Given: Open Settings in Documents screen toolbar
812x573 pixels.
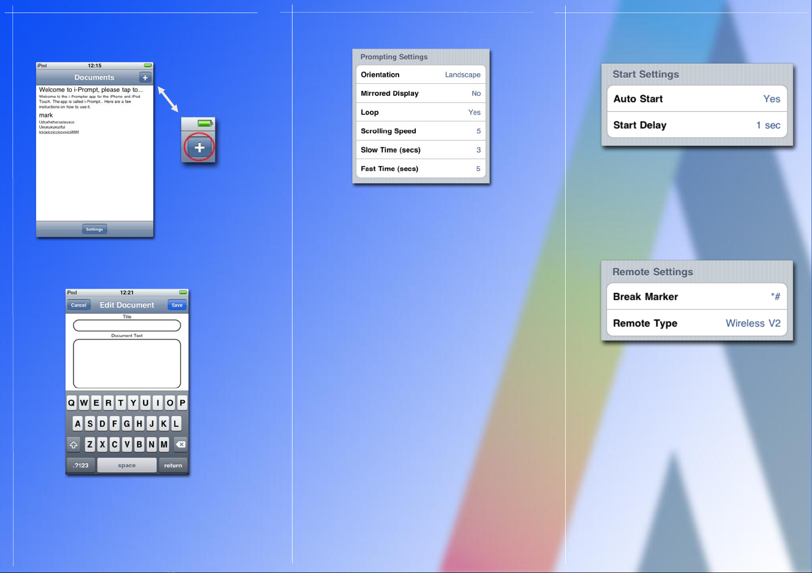Looking at the screenshot, I should (94, 229).
